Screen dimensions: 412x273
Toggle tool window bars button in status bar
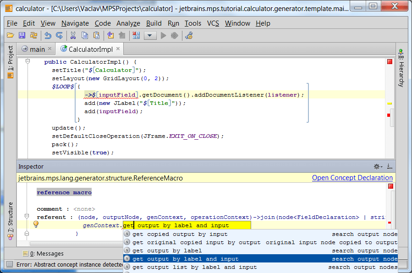coord(9,264)
